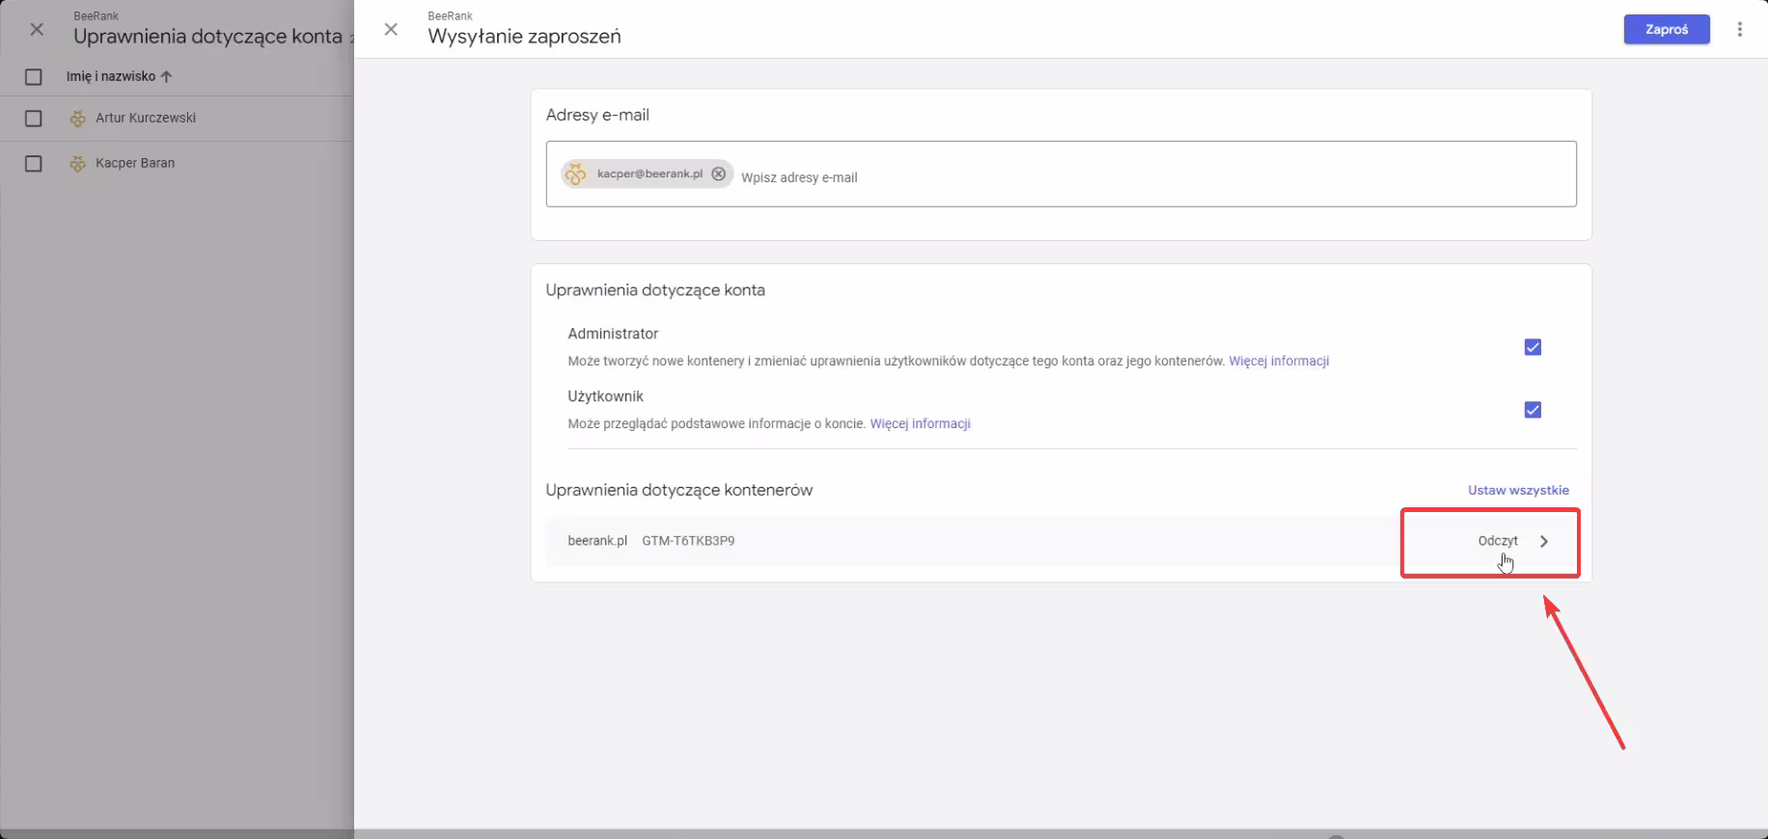Close the Wysyłanie zaproszeń panel
Image resolution: width=1768 pixels, height=839 pixels.
pos(391,30)
